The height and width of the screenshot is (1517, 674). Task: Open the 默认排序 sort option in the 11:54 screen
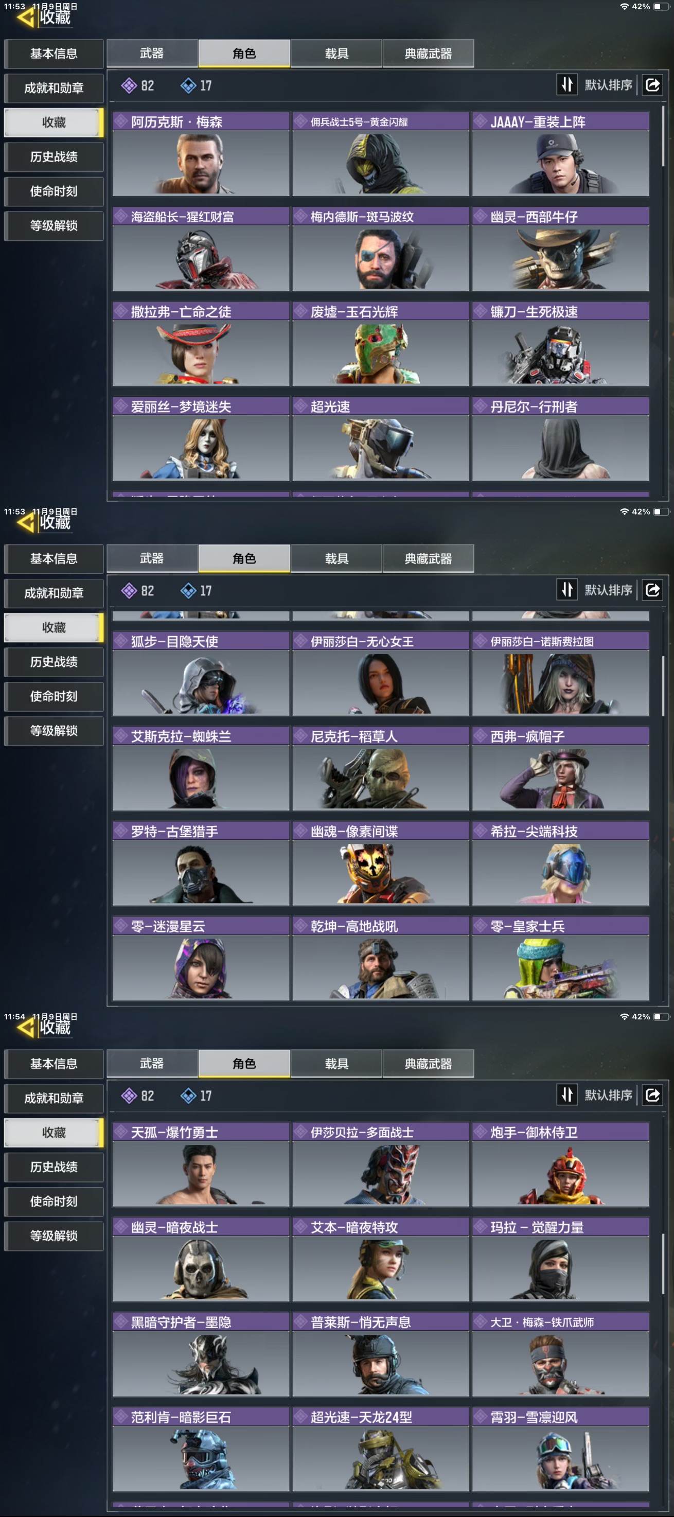pos(608,1095)
